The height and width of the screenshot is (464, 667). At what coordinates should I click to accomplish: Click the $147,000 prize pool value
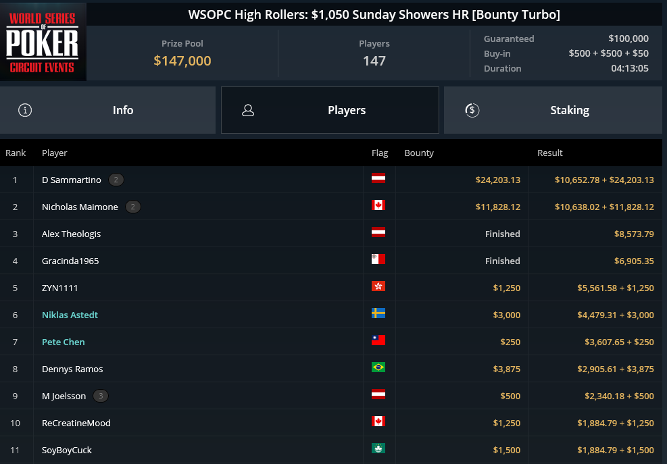coord(182,61)
